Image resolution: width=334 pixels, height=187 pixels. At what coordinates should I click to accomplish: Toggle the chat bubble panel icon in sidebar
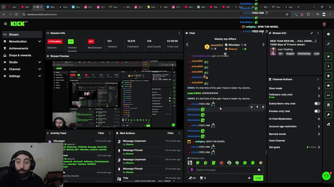coord(328,85)
